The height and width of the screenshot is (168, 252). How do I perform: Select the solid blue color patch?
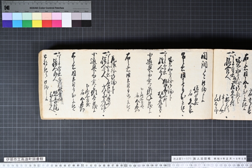[7, 24]
